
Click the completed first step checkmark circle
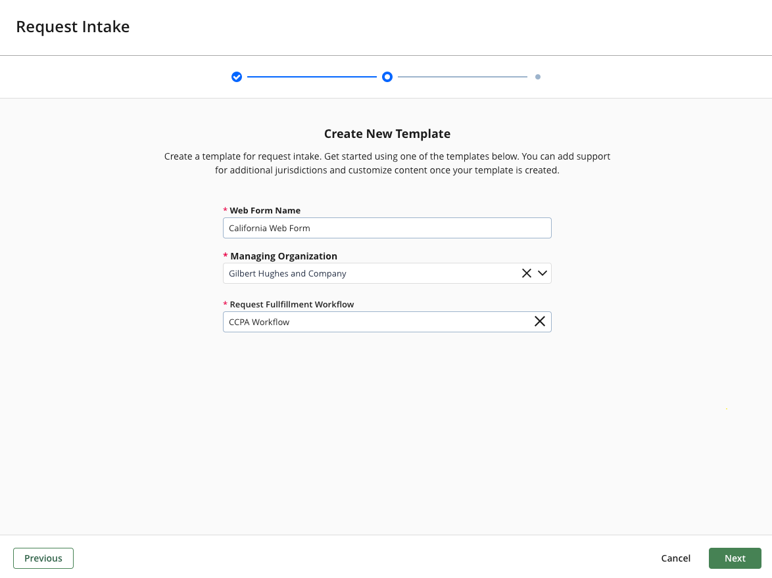coord(237,77)
